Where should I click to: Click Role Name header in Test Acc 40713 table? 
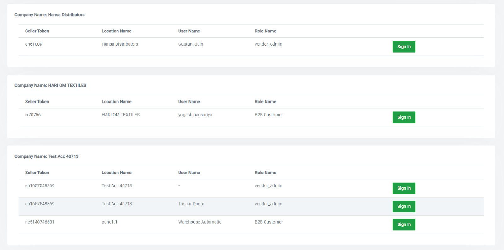pos(266,173)
